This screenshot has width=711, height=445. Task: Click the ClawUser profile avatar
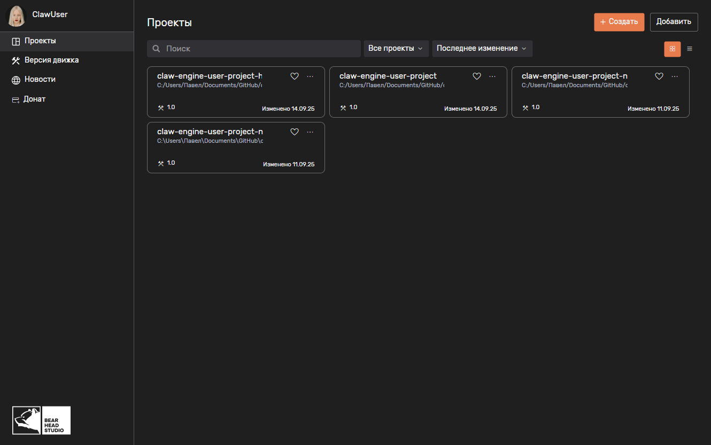click(16, 16)
